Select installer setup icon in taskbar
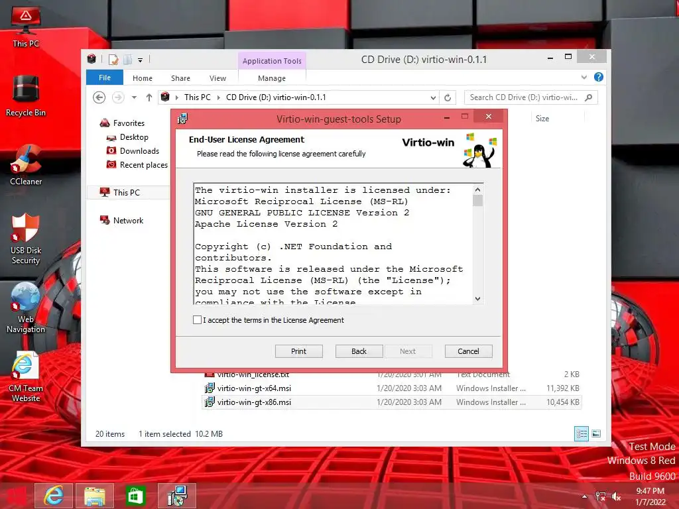The height and width of the screenshot is (509, 679). click(177, 496)
